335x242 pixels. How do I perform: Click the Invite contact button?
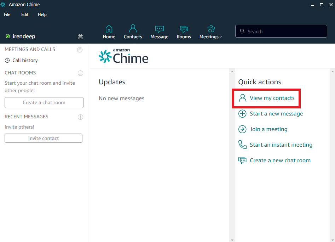[44, 138]
